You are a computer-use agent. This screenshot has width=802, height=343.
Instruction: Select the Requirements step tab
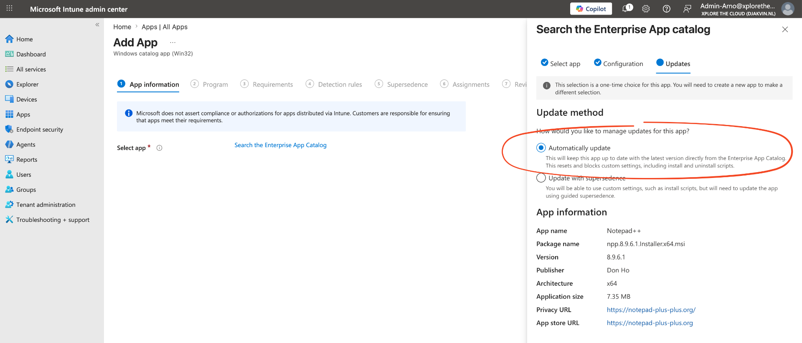point(266,84)
